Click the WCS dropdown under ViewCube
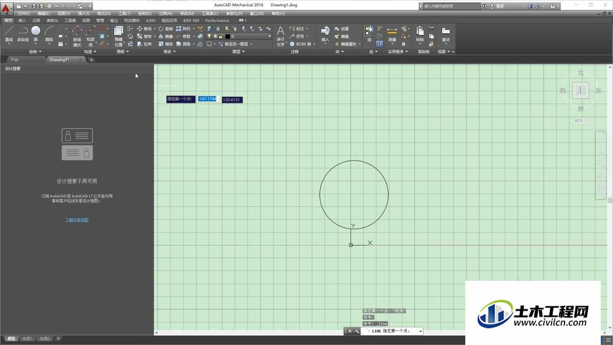613x345 pixels. (x=580, y=121)
